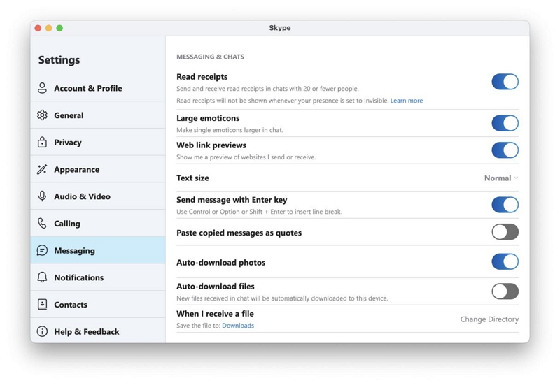Open Help & Feedback section
Screen dimensions: 560x383
pyautogui.click(x=98, y=331)
